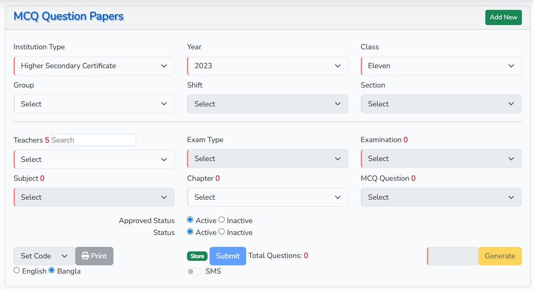
Task: Expand the Group select dropdown
Action: 94,104
